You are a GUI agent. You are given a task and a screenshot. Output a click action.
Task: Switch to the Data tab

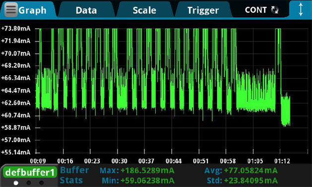[x=86, y=10]
